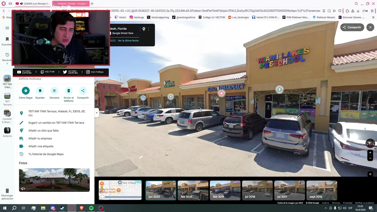Zoom out Street View with minus button
Viewport: 377px width, 212px height.
(370, 158)
